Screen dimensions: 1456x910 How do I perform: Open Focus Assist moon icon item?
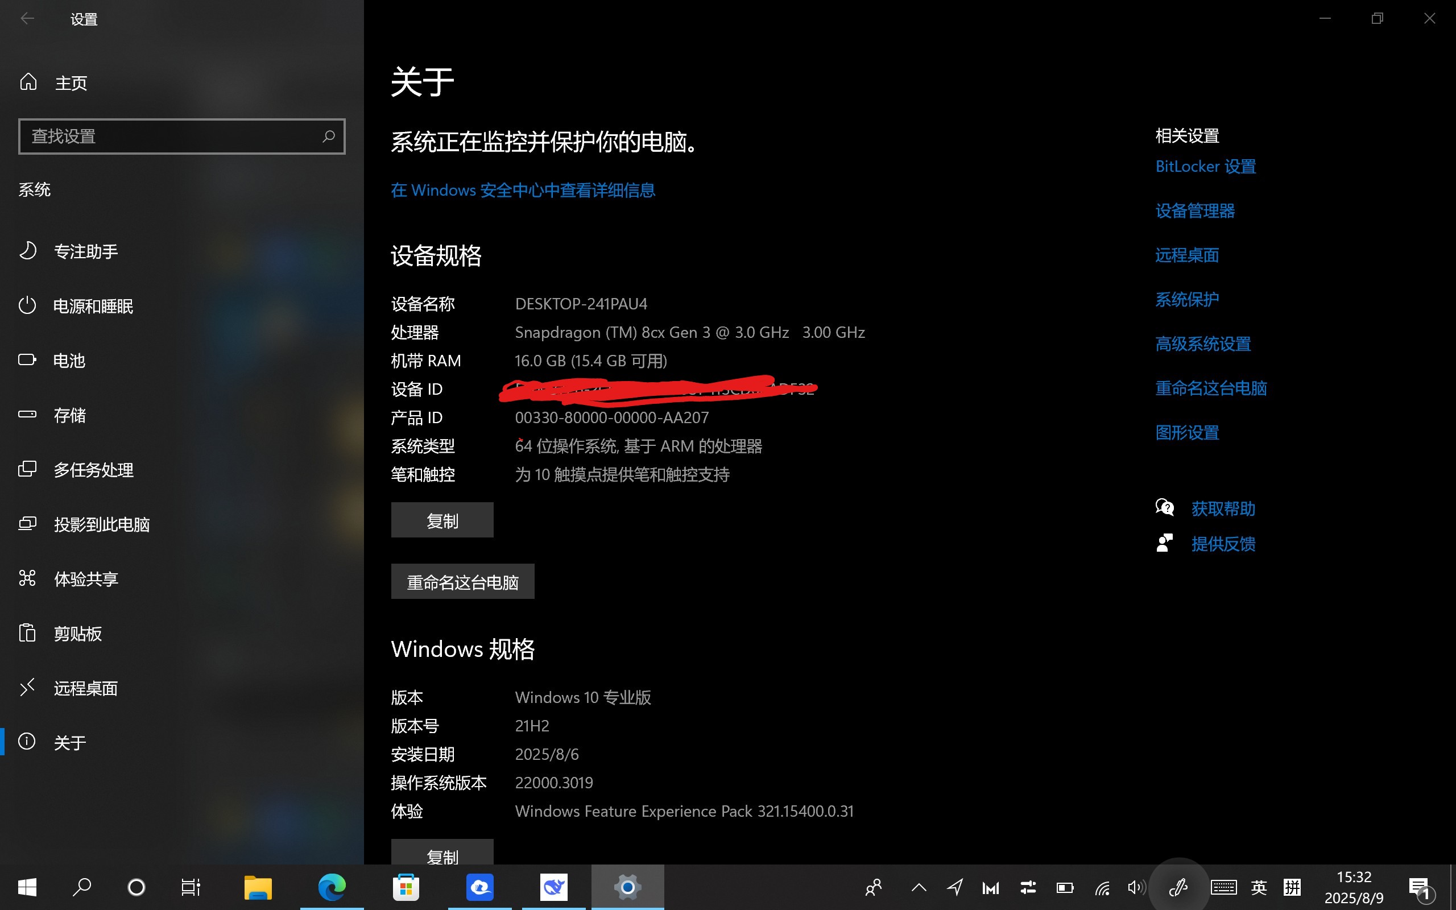[x=28, y=251]
